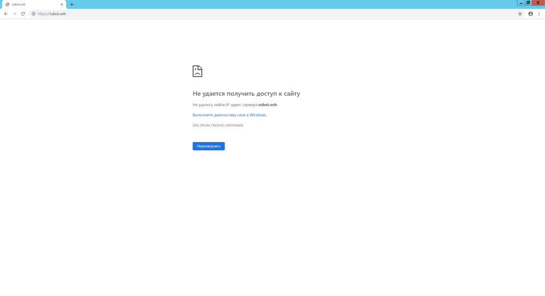The width and height of the screenshot is (545, 296).
Task: View site information icon in address bar
Action: [x=34, y=14]
